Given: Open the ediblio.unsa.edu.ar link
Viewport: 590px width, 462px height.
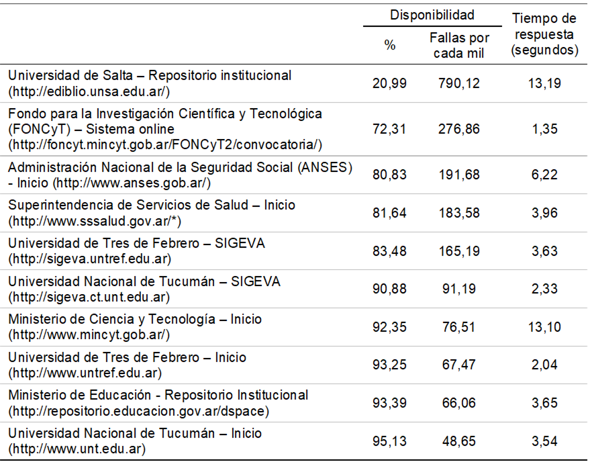Looking at the screenshot, I should 89,91.
